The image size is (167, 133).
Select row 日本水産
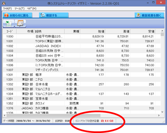point(82,84)
